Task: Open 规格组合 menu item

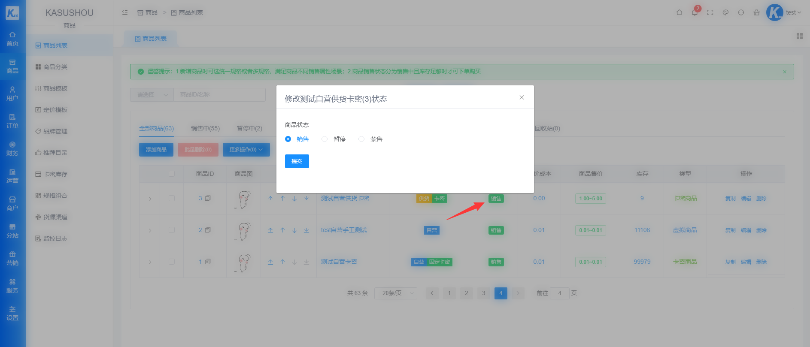Action: (70, 196)
